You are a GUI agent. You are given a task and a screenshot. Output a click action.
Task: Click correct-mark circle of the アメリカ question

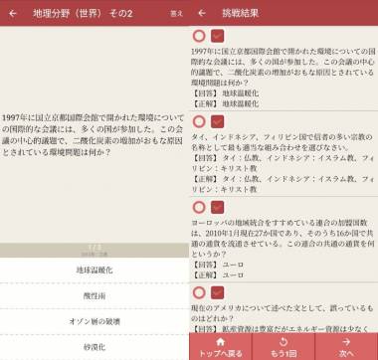(x=199, y=292)
